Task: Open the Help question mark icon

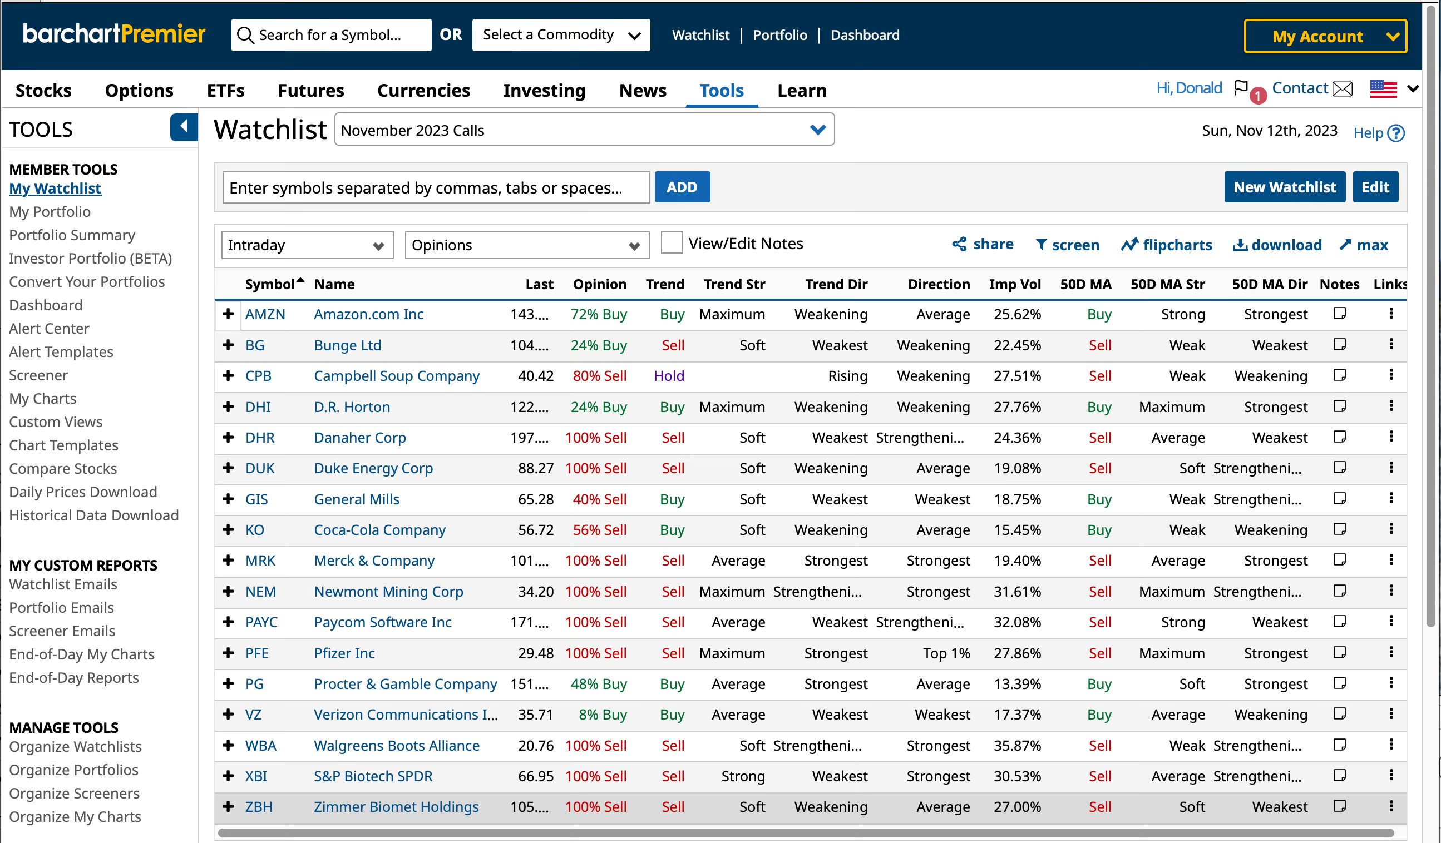Action: click(1396, 133)
